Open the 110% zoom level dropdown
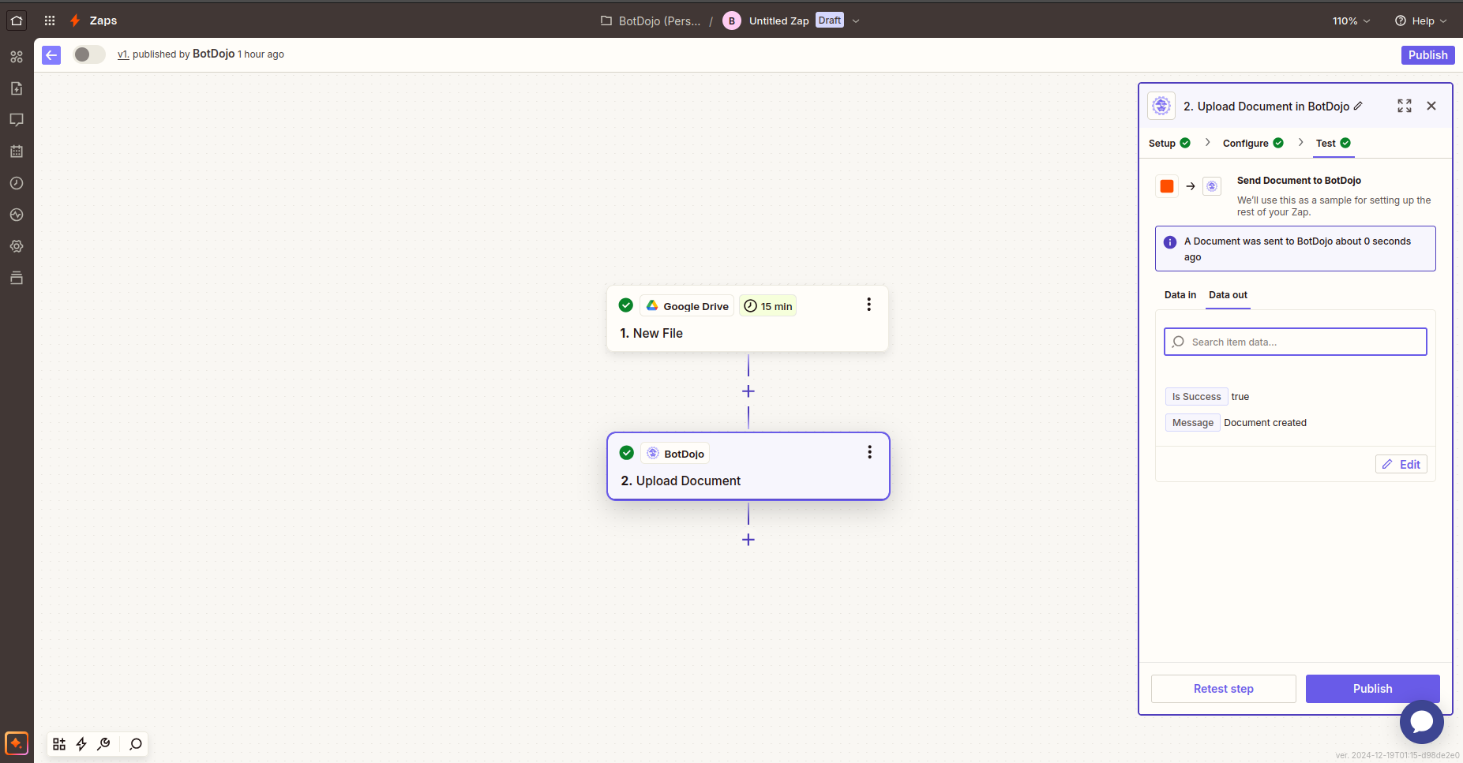 click(x=1351, y=21)
